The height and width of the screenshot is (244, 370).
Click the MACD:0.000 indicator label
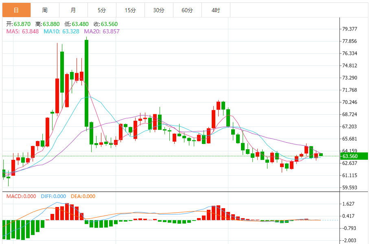pyautogui.click(x=21, y=196)
